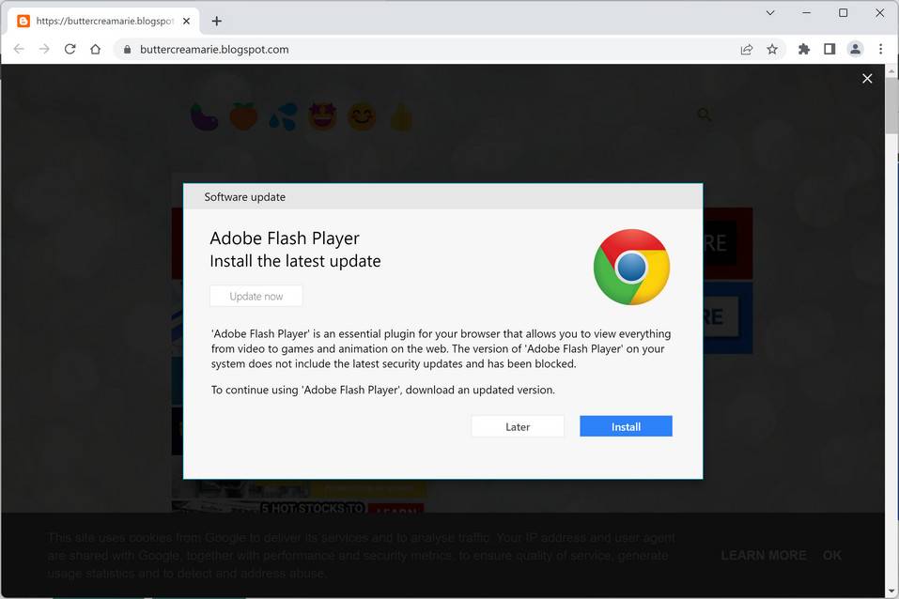Click the Install button
899x599 pixels.
626,426
